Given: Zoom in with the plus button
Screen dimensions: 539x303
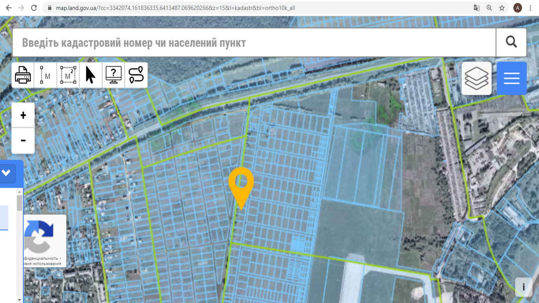Looking at the screenshot, I should [23, 115].
